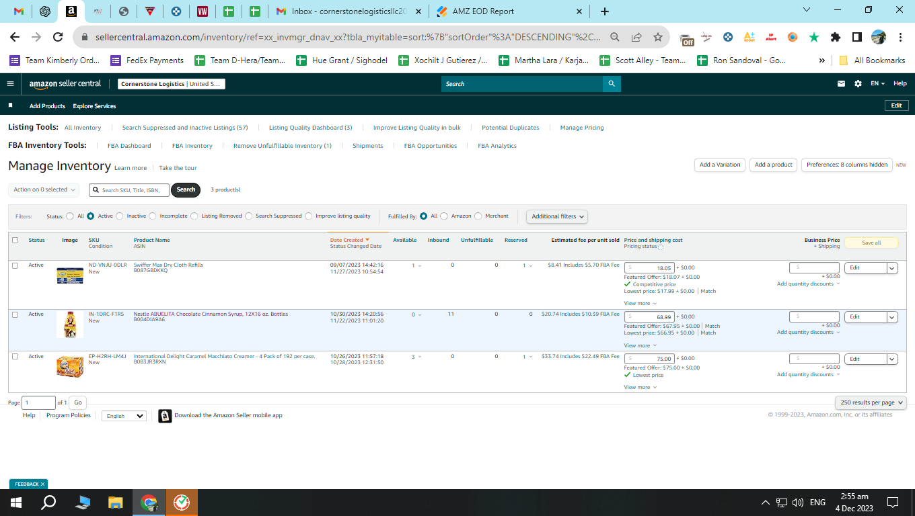
Task: Switch to the AMZ EOD Report tab
Action: point(510,11)
